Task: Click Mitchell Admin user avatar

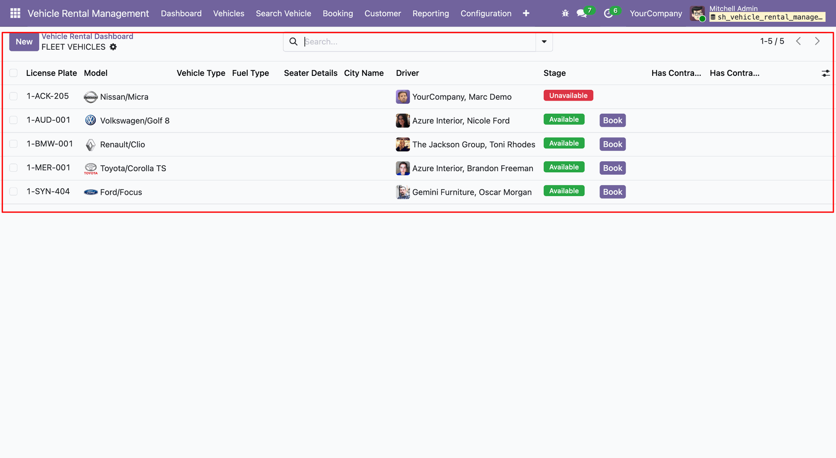Action: (x=698, y=14)
